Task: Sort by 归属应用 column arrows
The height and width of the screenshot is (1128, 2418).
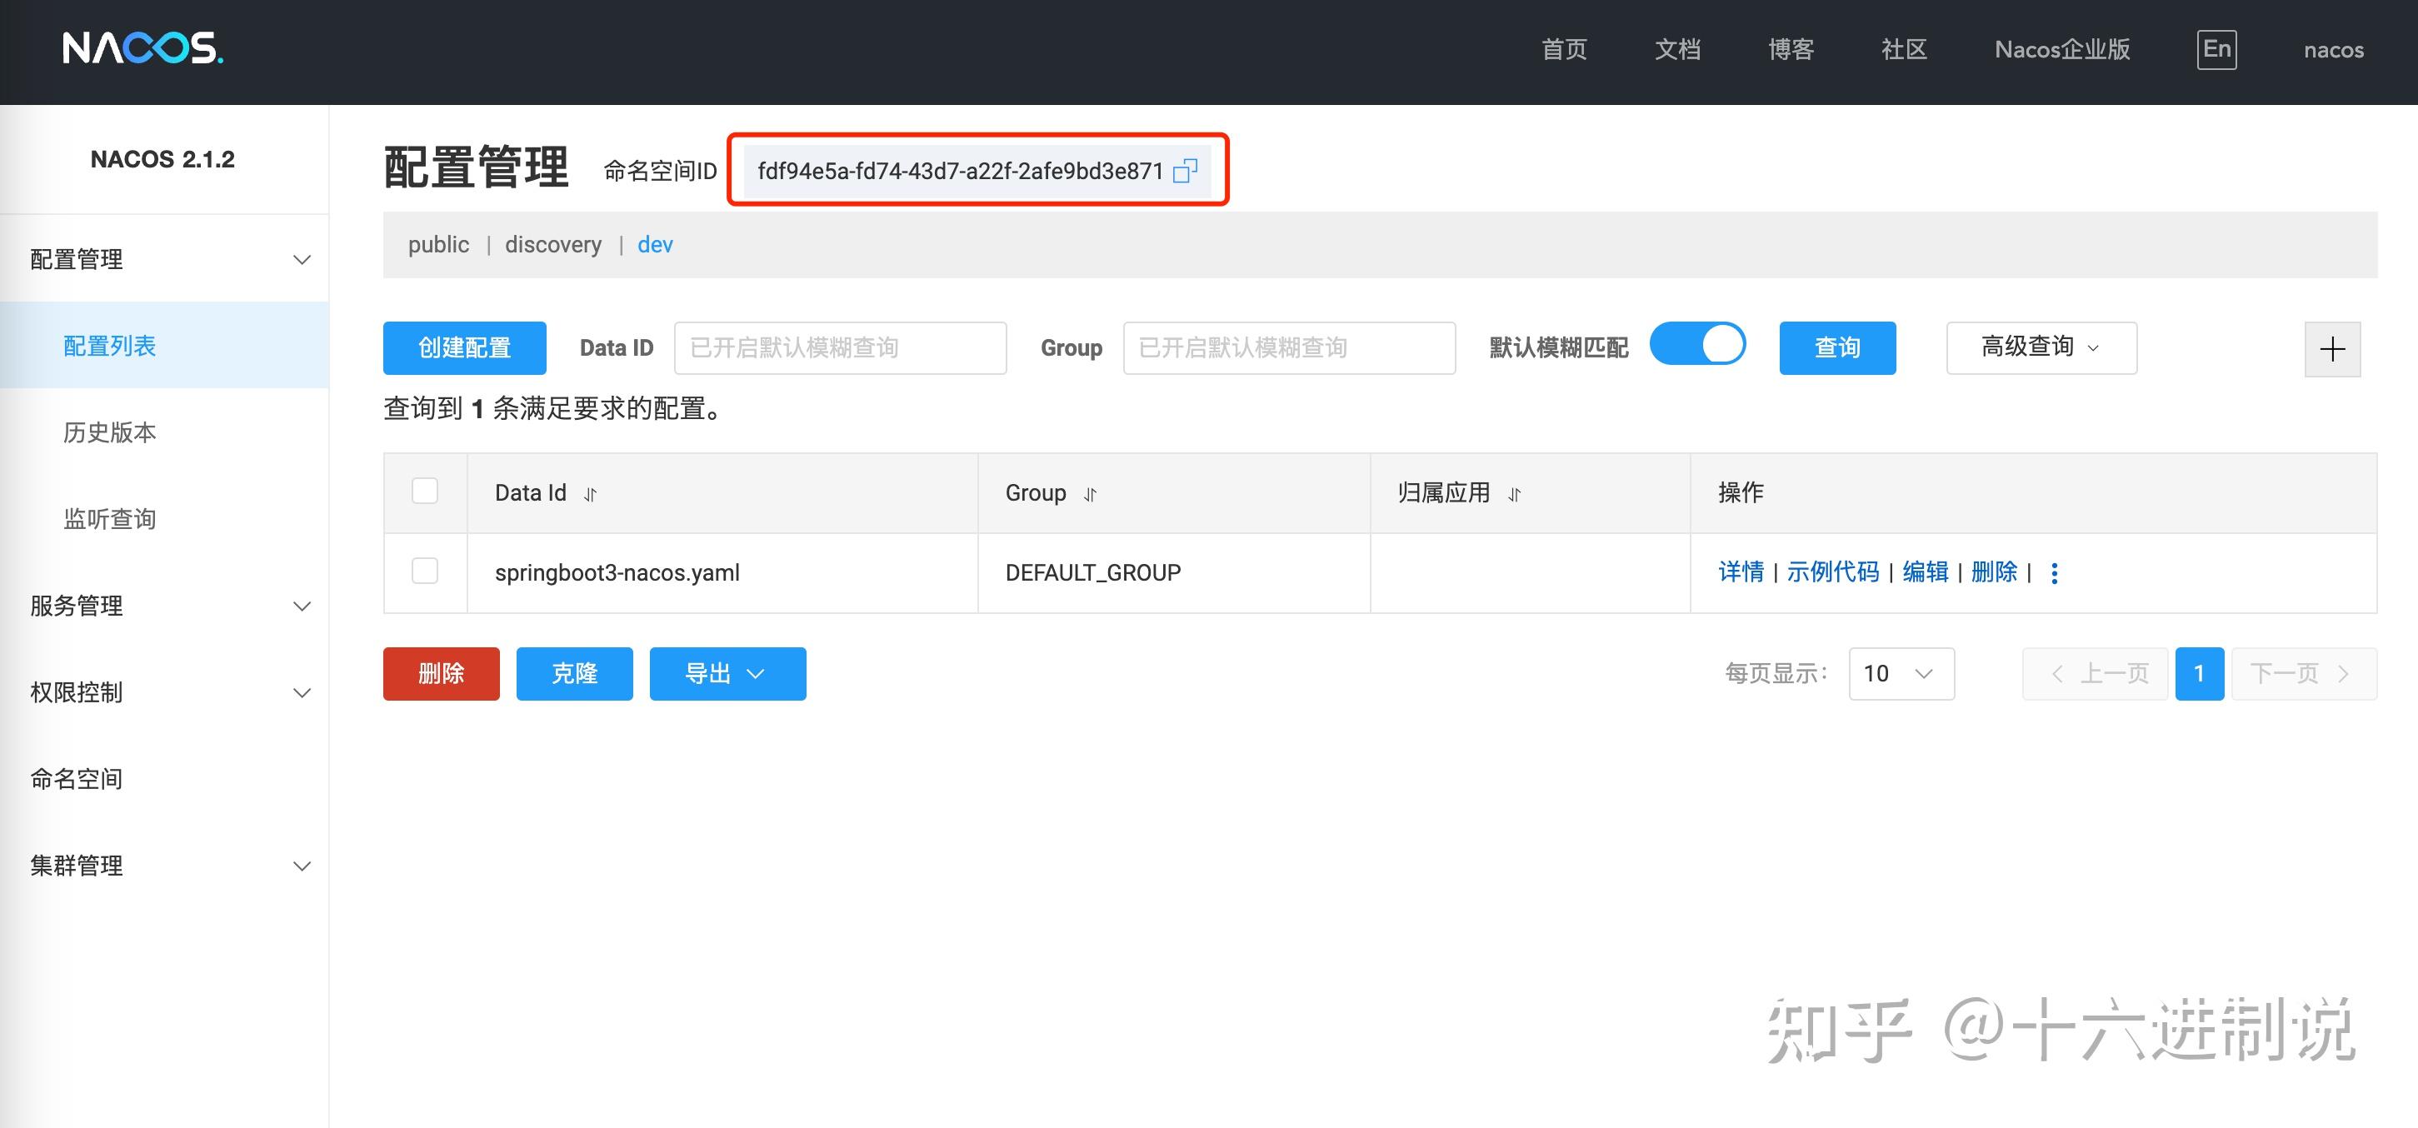Action: pyautogui.click(x=1514, y=495)
